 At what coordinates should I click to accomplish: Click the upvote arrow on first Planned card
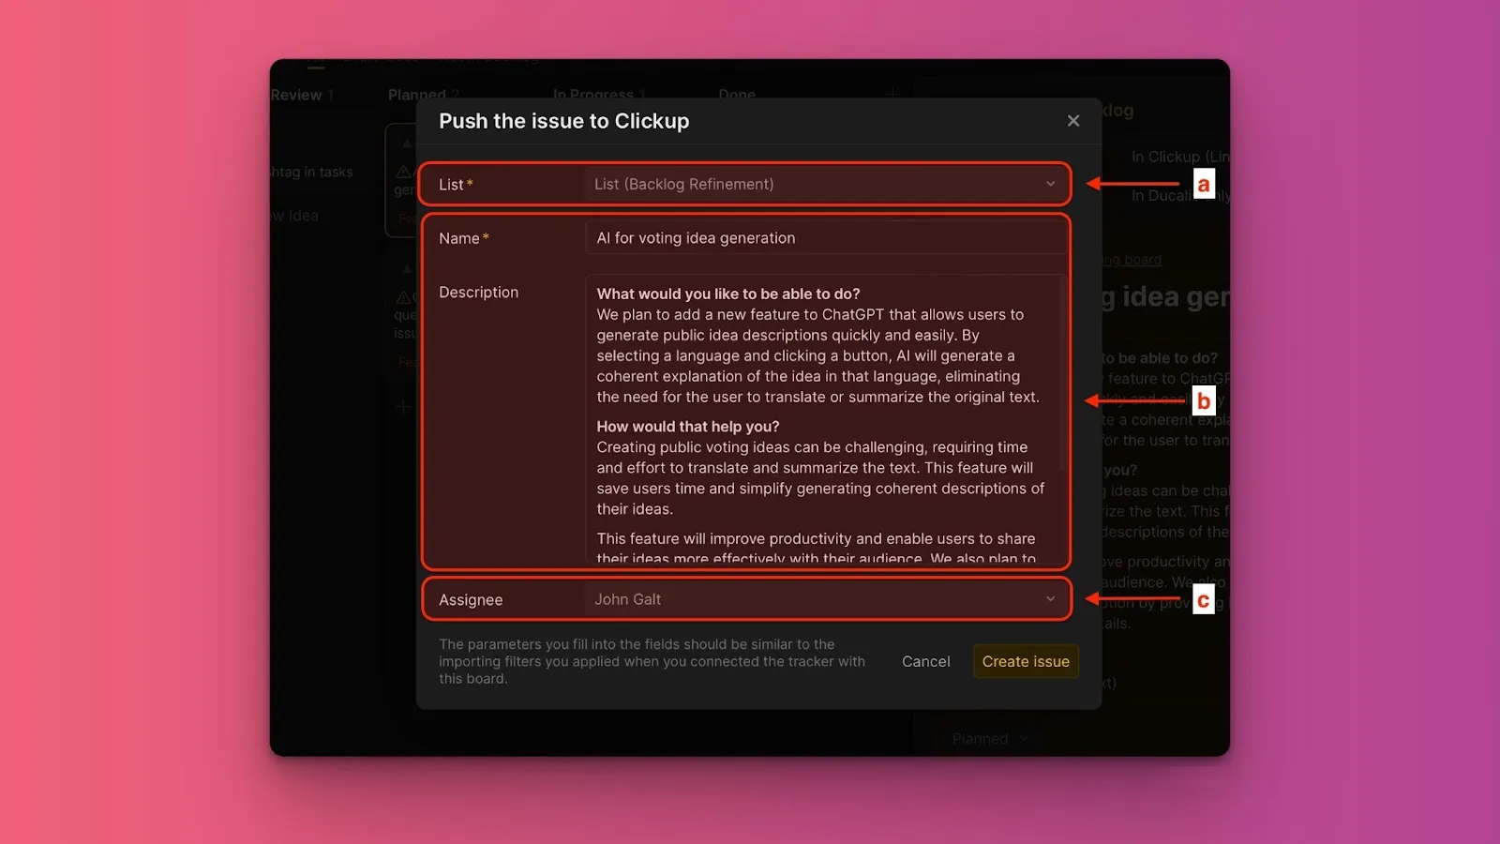(407, 144)
